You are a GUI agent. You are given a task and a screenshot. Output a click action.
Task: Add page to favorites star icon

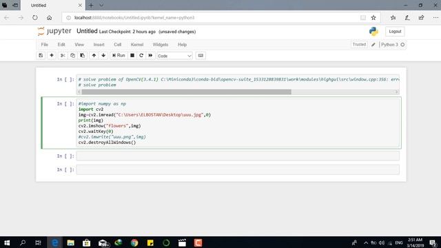(373, 18)
